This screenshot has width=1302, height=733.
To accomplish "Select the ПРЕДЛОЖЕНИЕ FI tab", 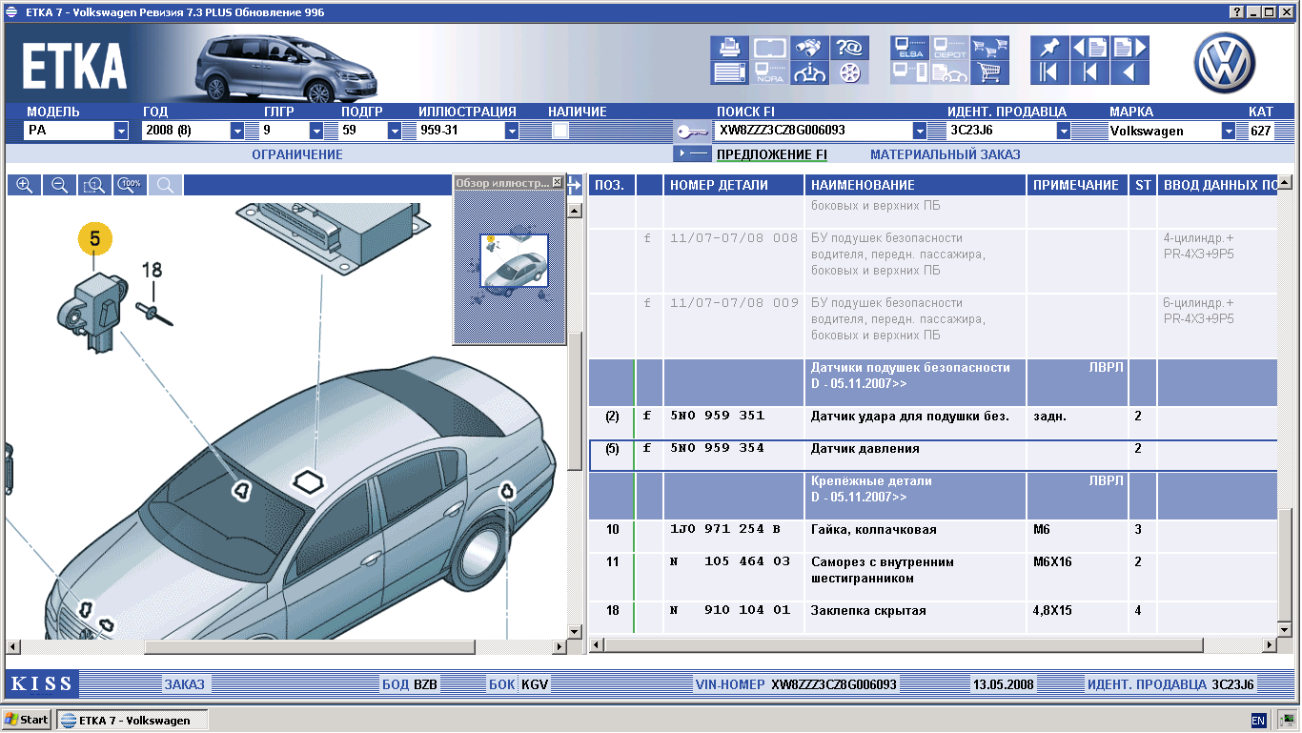I will click(771, 154).
